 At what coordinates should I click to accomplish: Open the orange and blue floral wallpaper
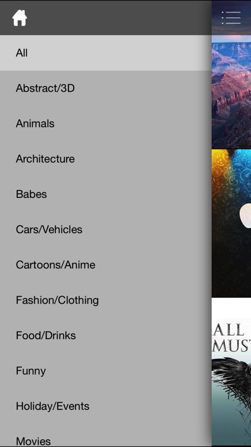(231, 223)
